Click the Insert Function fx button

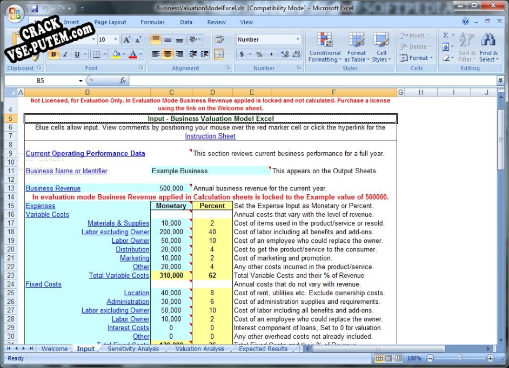(x=122, y=81)
